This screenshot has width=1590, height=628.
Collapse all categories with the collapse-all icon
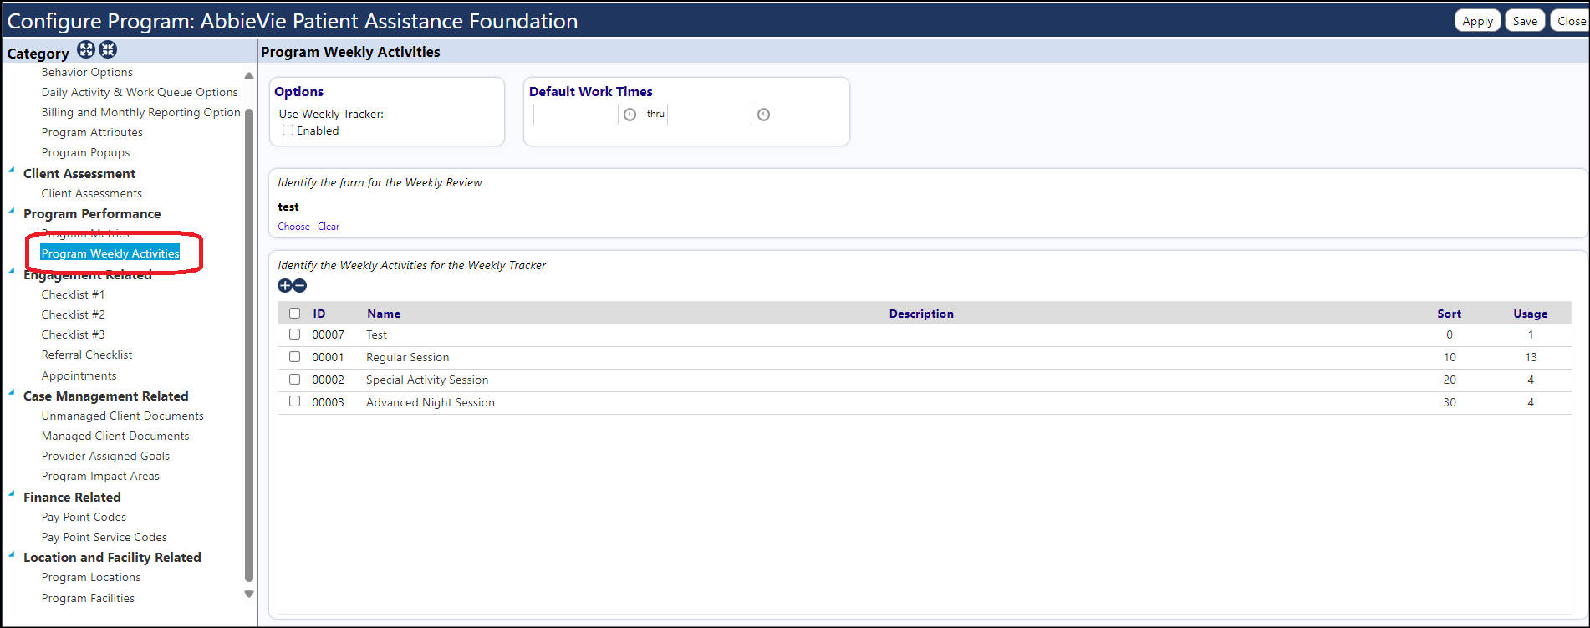(108, 50)
